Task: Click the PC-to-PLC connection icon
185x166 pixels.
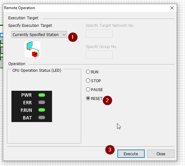Action: click(32, 49)
